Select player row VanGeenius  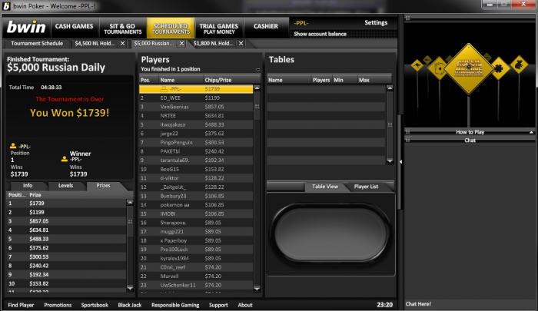pyautogui.click(x=196, y=107)
